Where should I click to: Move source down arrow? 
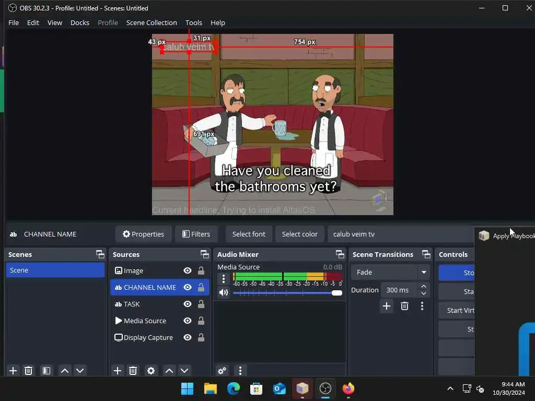184,371
